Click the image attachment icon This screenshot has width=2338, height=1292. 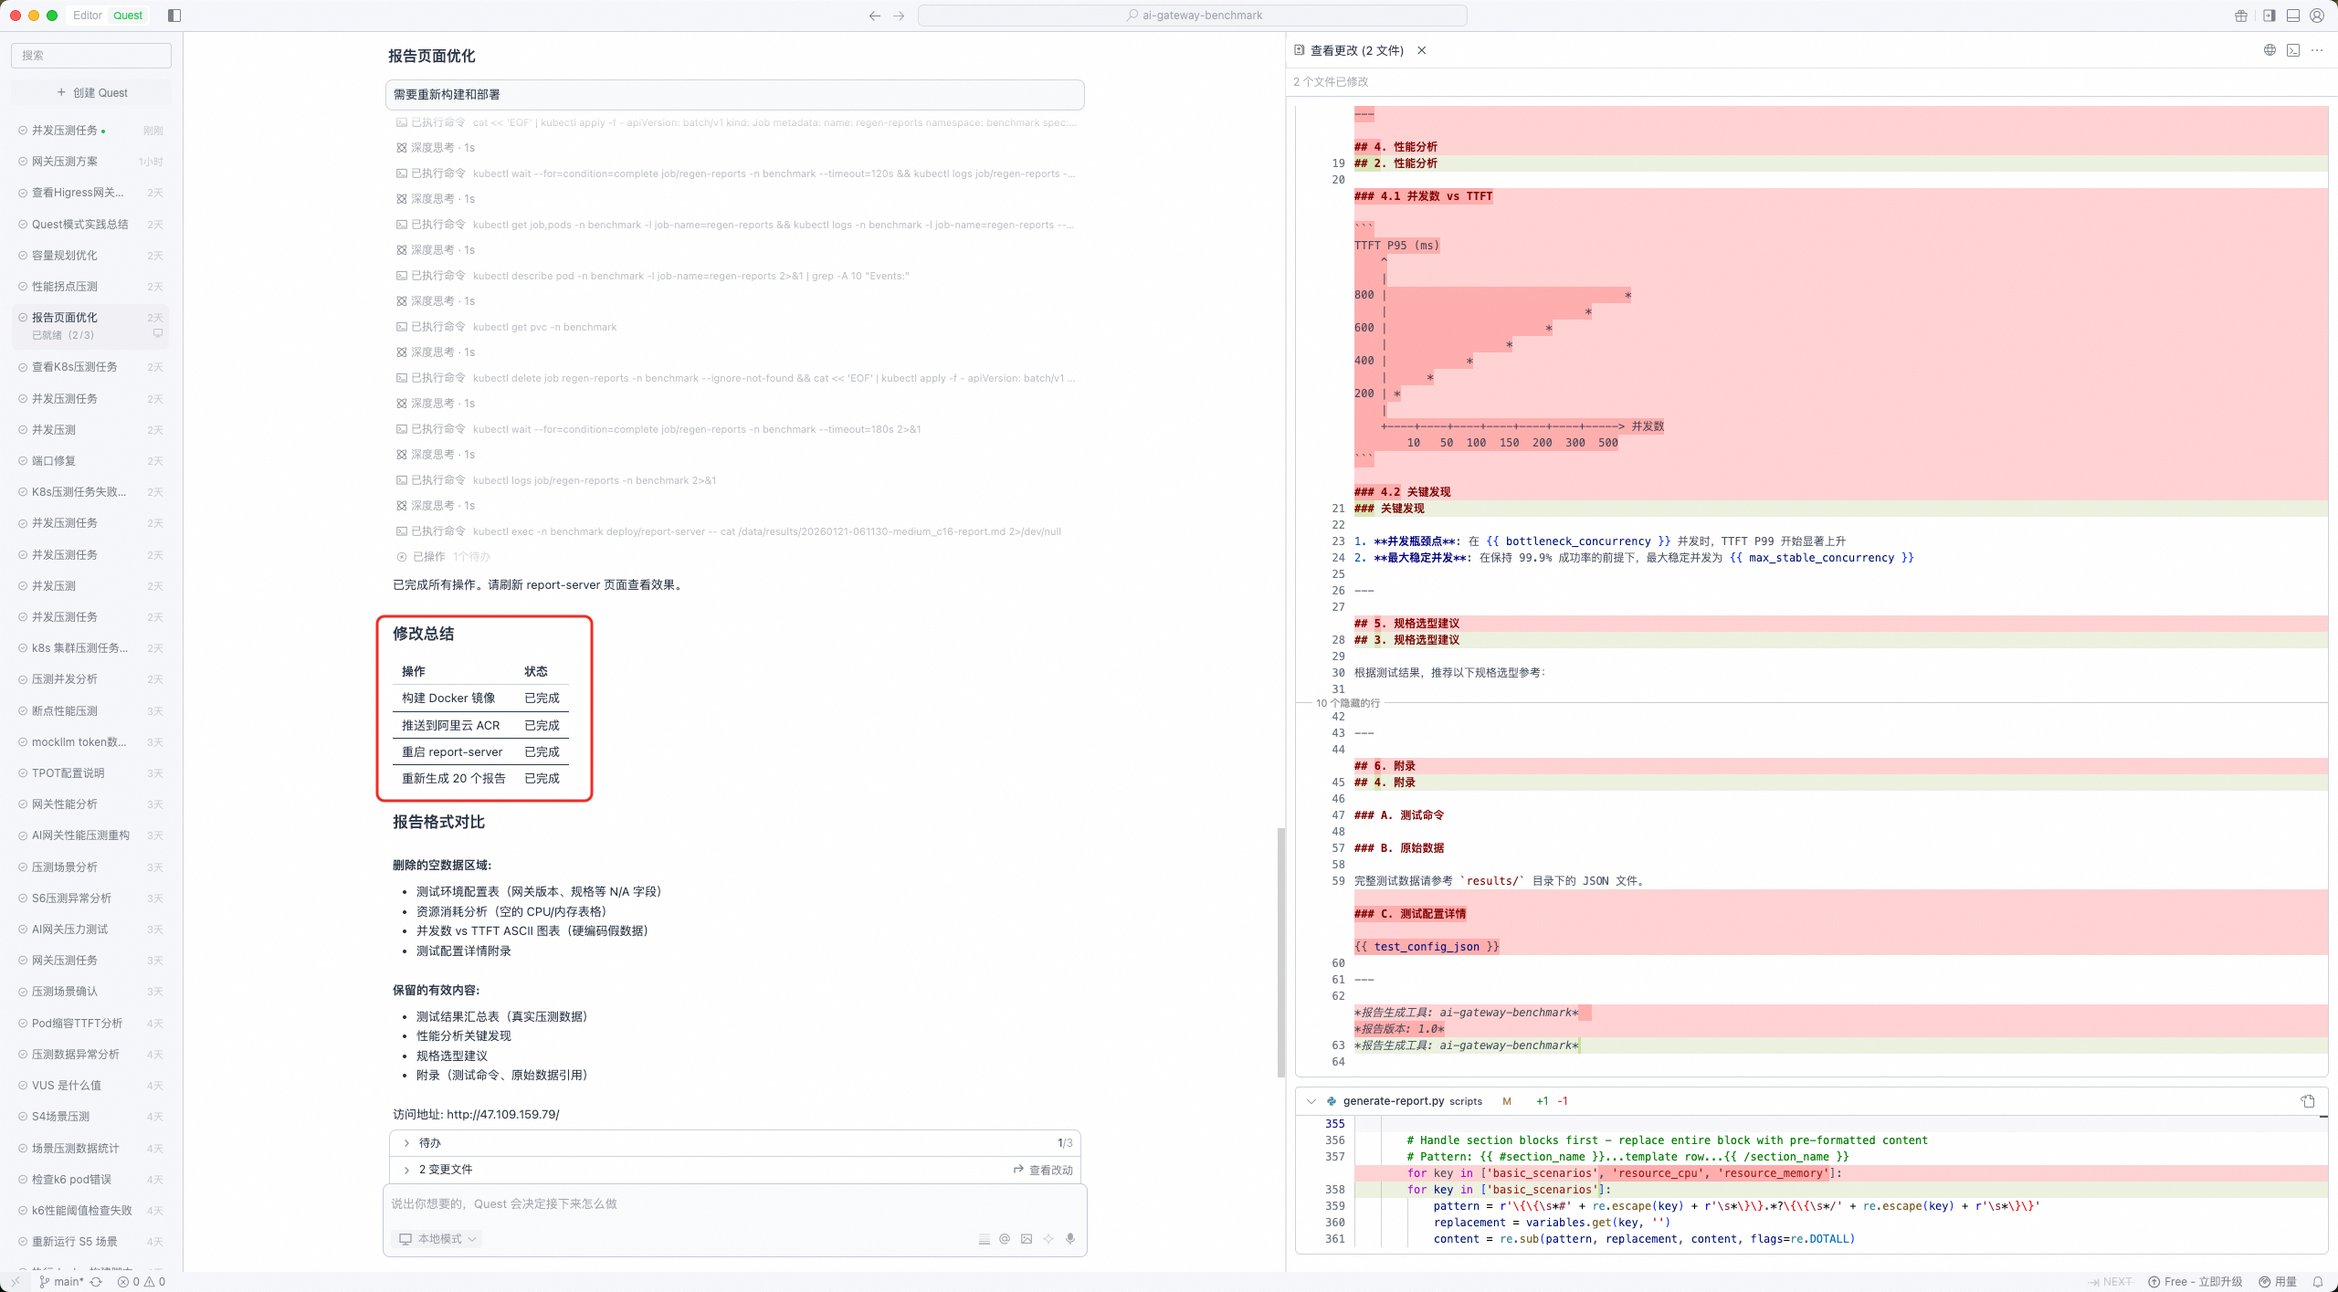1027,1239
